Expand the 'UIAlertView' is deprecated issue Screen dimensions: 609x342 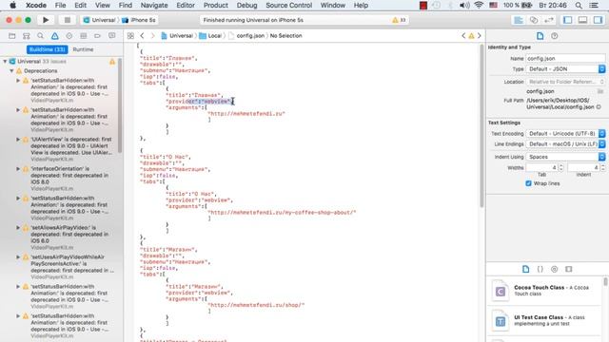[x=18, y=140]
